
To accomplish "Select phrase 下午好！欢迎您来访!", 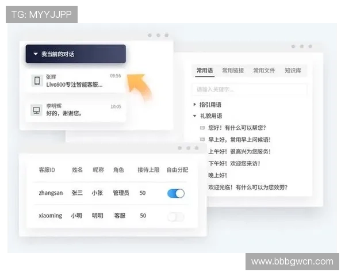I will coord(234,163).
